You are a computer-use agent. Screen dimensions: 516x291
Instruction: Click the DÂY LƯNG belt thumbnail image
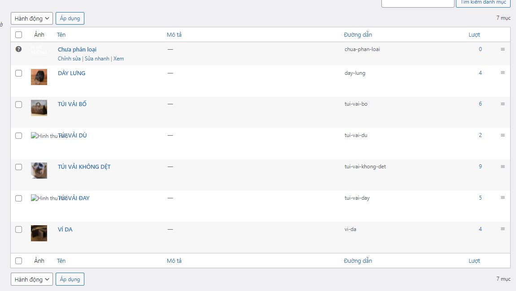(39, 77)
